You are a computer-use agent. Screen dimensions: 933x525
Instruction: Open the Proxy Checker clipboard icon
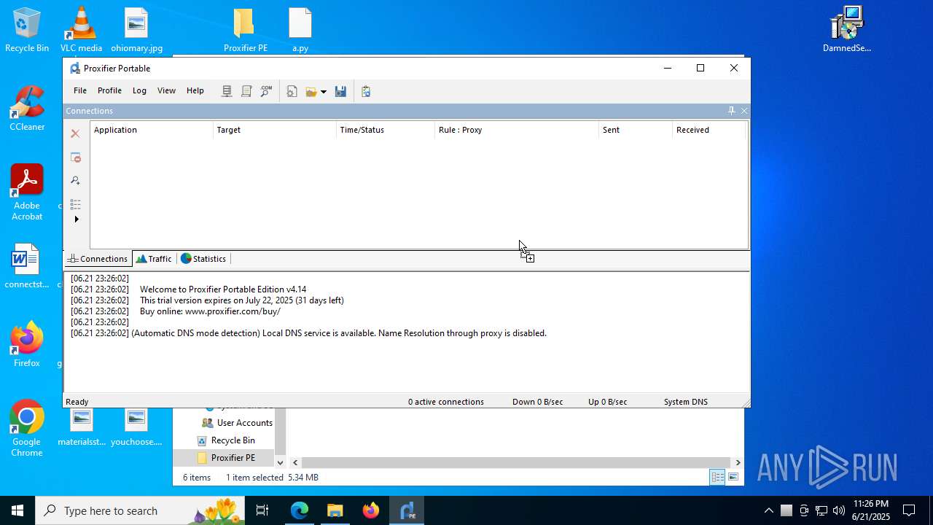(x=366, y=91)
